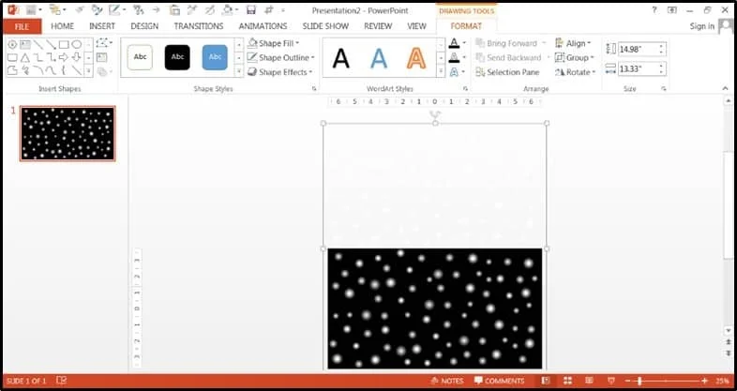Image resolution: width=737 pixels, height=391 pixels.
Task: Switch to the HOME tab
Action: tap(62, 26)
